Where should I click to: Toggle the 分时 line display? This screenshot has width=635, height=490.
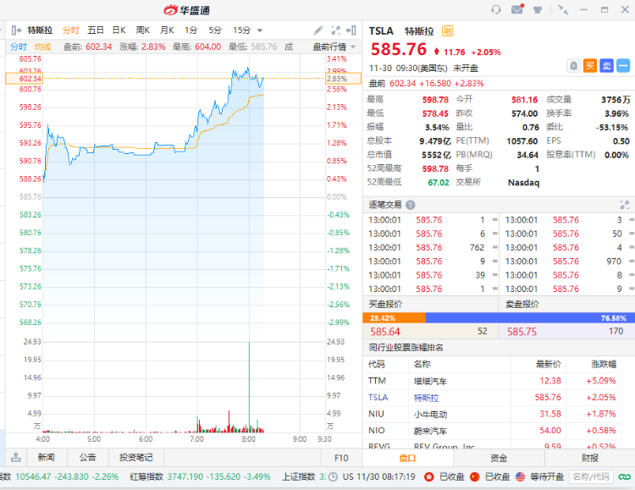pos(19,47)
